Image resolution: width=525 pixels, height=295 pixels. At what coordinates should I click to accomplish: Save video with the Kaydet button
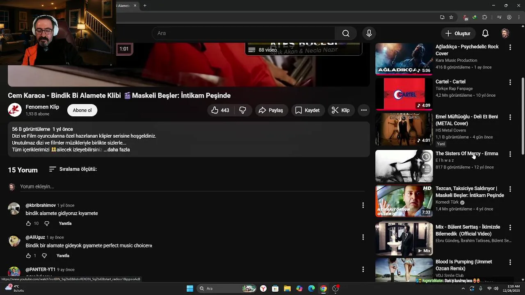point(308,110)
